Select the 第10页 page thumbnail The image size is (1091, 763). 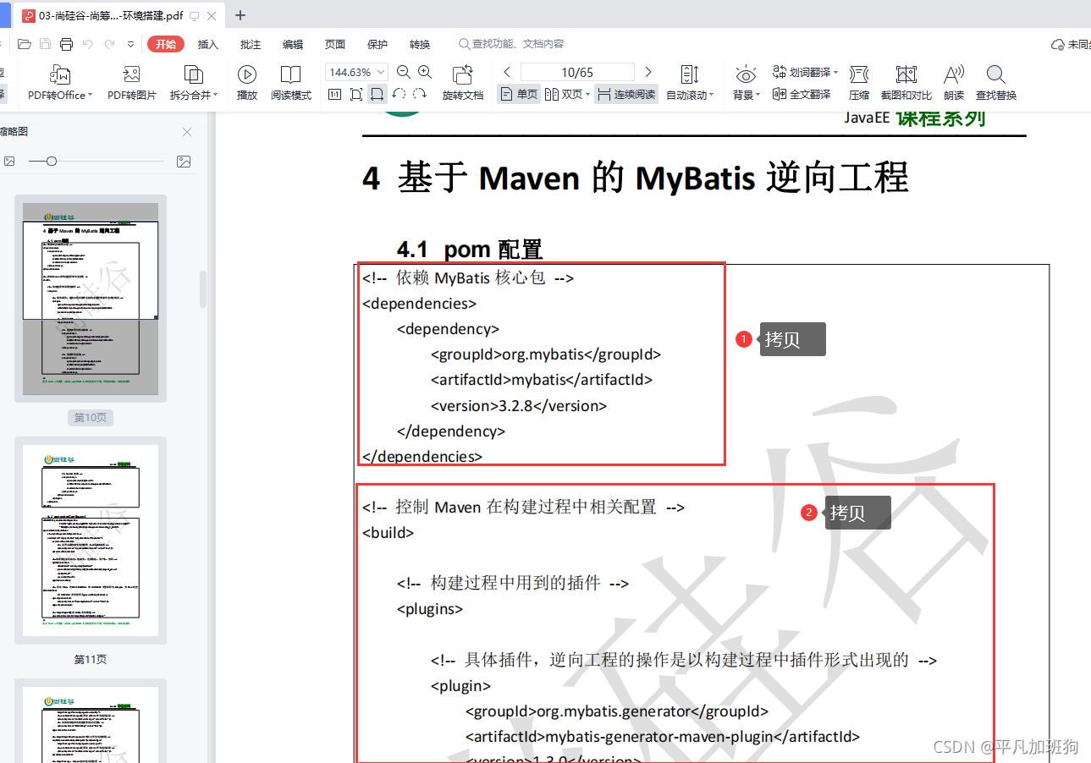[91, 298]
